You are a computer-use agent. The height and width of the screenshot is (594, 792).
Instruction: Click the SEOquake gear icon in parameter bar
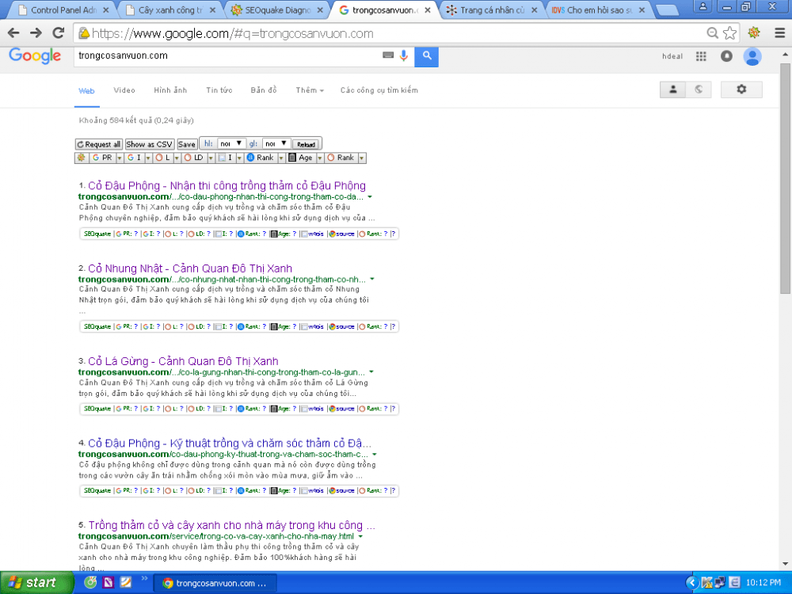(81, 158)
